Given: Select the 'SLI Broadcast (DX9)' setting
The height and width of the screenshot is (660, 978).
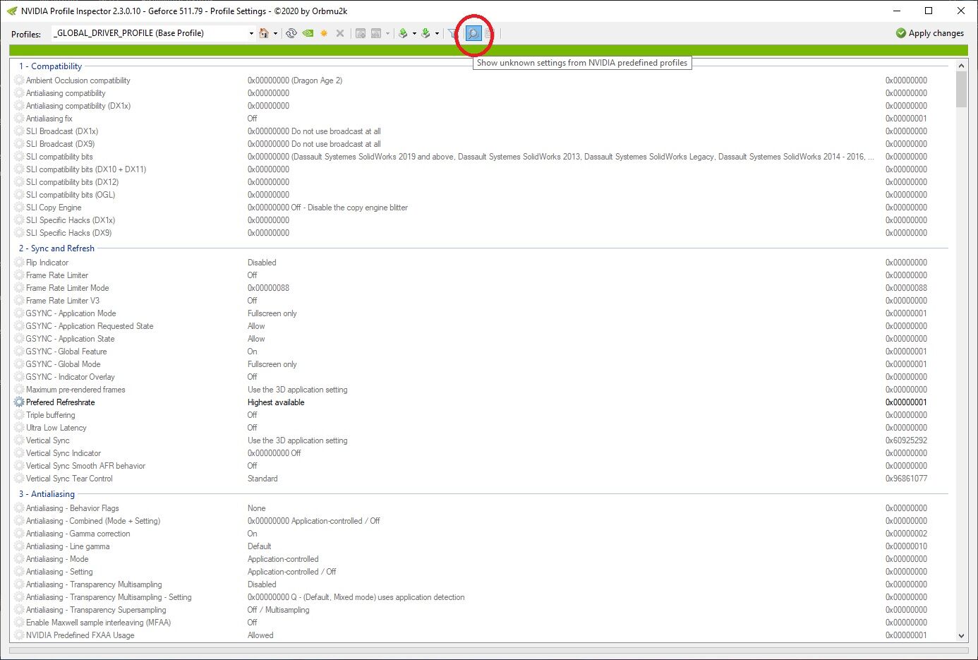Looking at the screenshot, I should [x=60, y=144].
